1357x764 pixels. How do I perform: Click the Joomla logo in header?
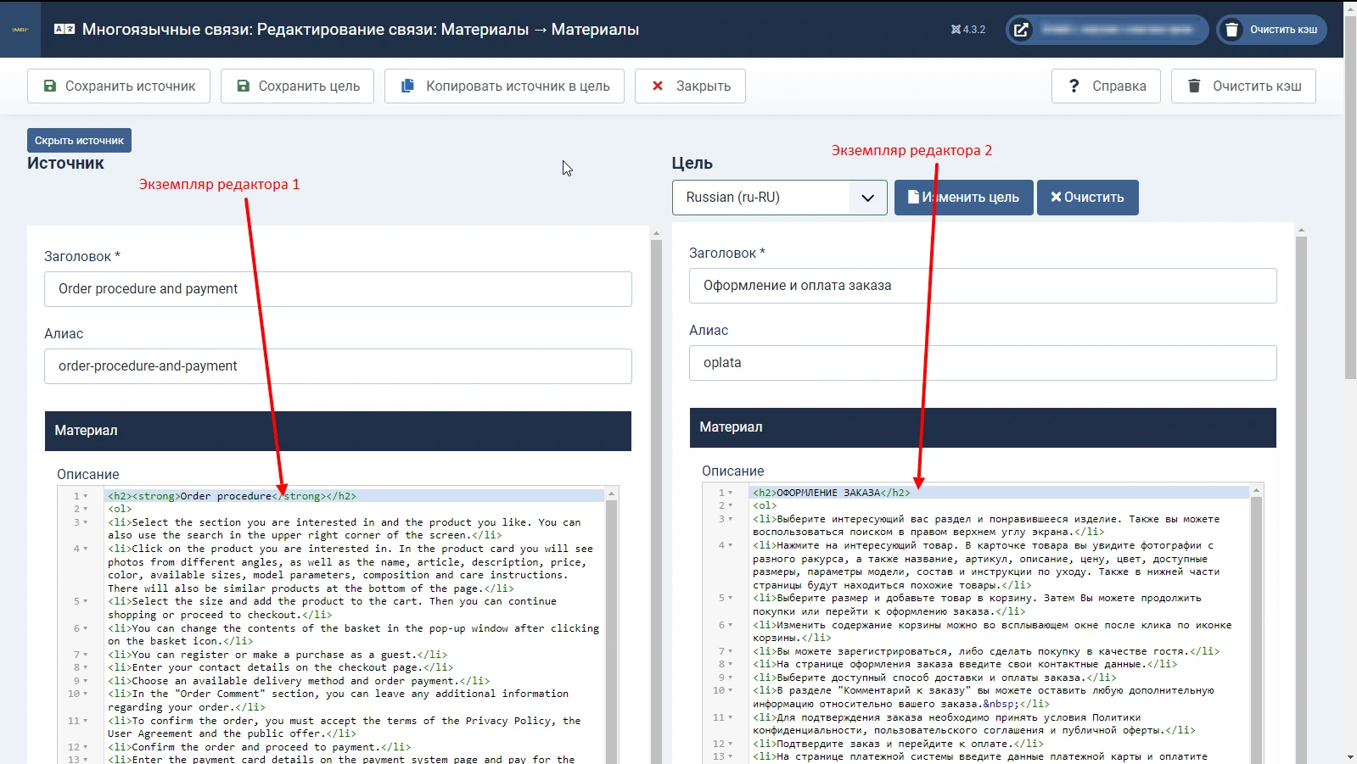click(x=20, y=29)
